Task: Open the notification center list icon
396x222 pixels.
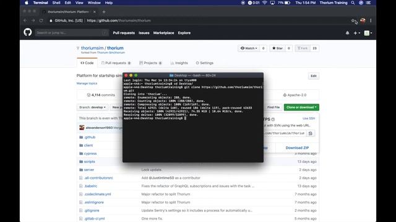Action: pyautogui.click(x=369, y=2)
